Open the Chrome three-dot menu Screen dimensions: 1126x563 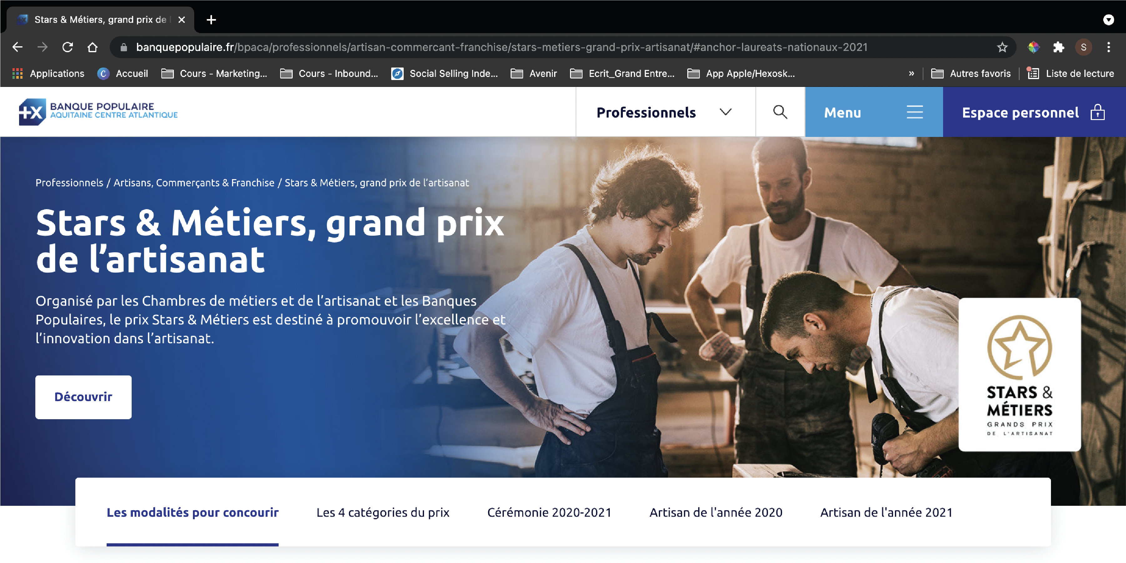click(x=1108, y=47)
